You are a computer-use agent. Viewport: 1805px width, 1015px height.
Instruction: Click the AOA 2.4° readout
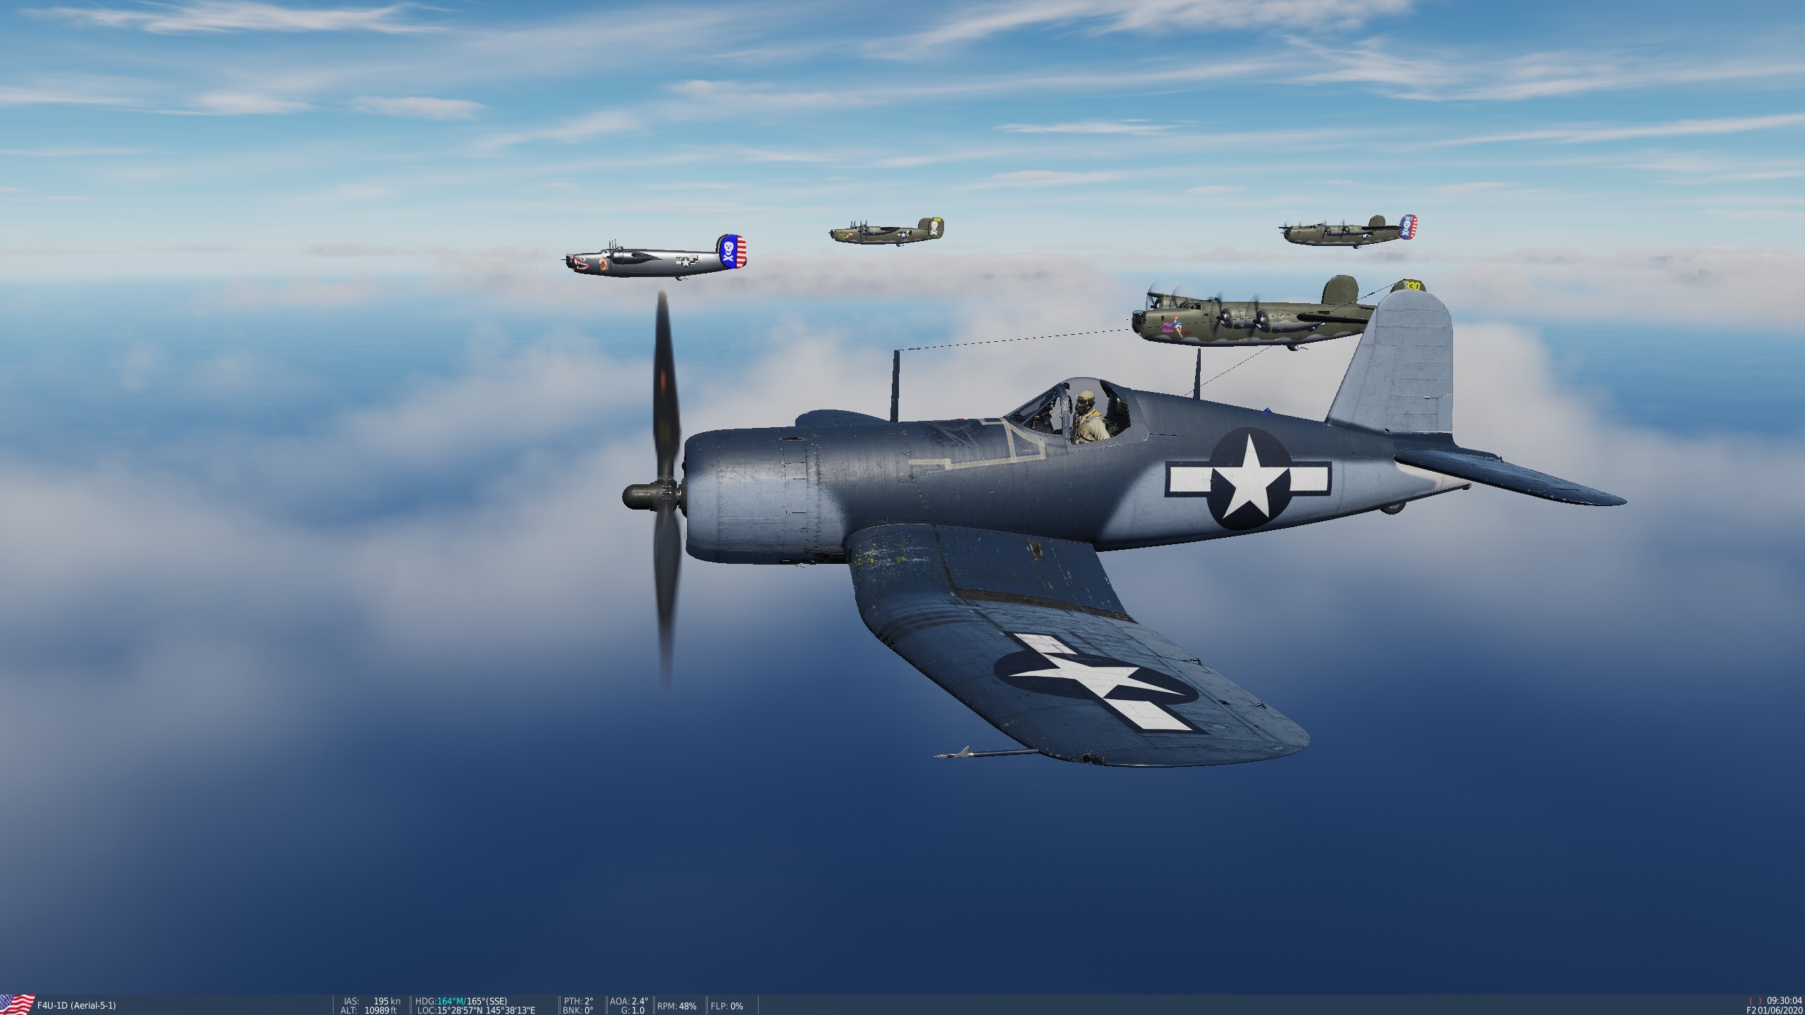[628, 1001]
